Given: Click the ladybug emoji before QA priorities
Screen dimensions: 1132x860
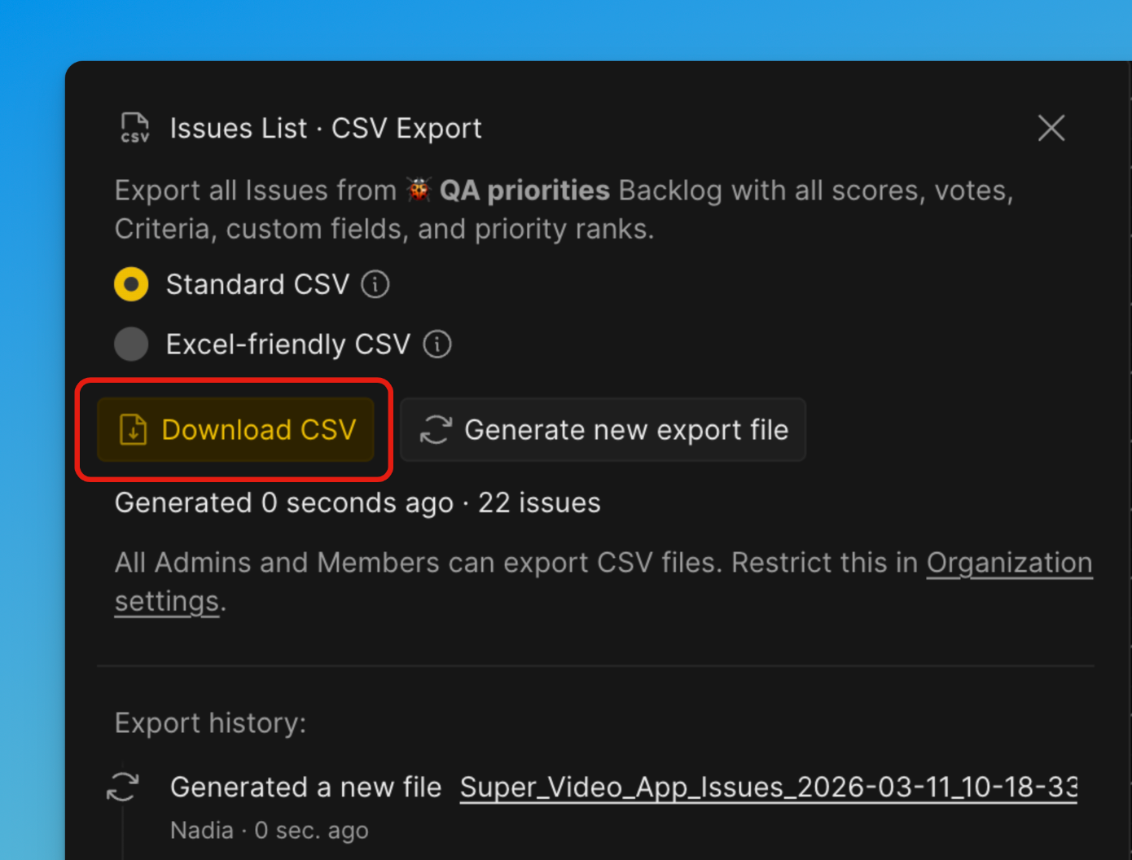Looking at the screenshot, I should click(x=420, y=190).
